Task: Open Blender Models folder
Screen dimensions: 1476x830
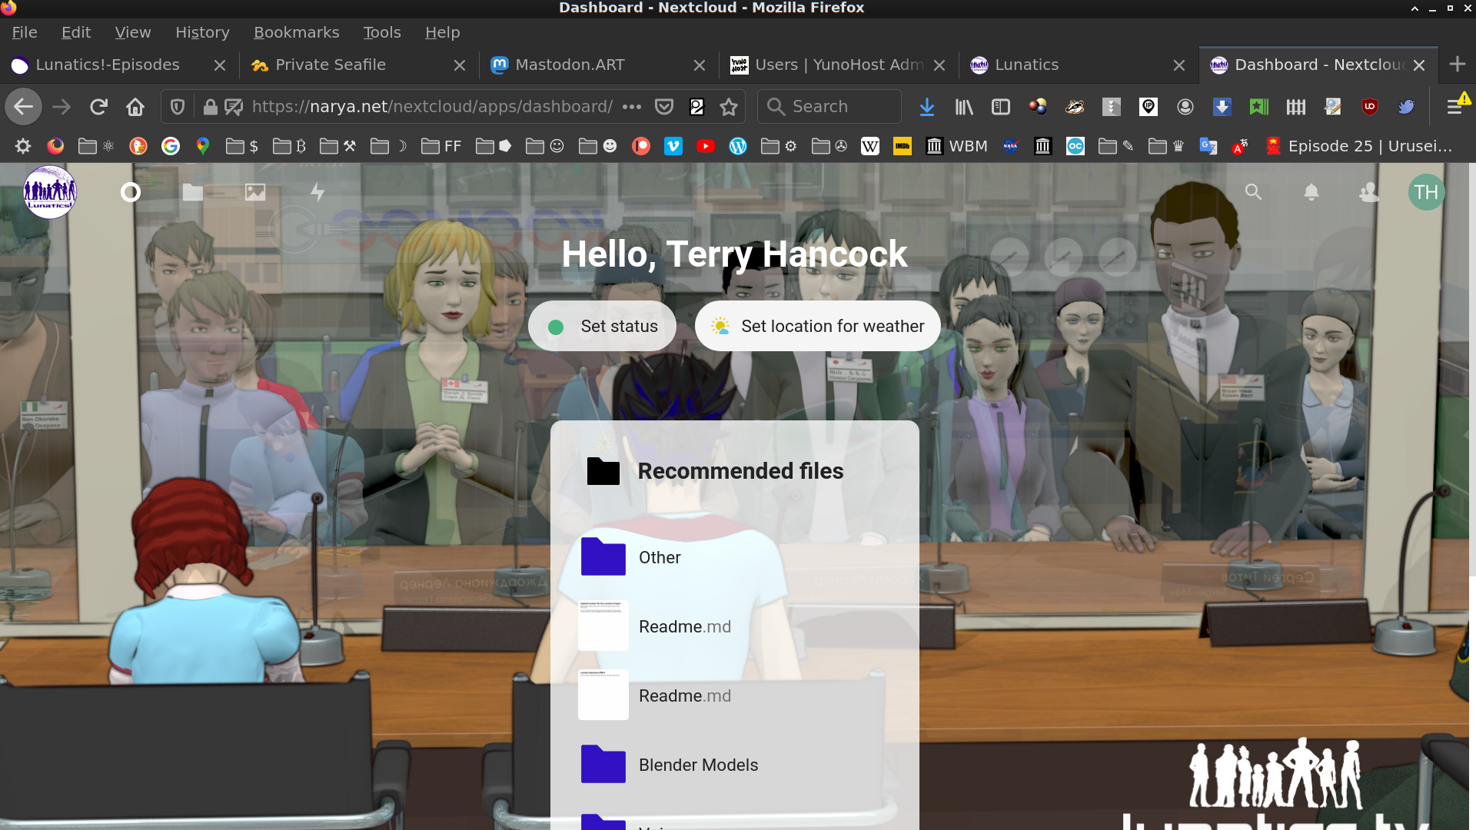Action: point(697,765)
